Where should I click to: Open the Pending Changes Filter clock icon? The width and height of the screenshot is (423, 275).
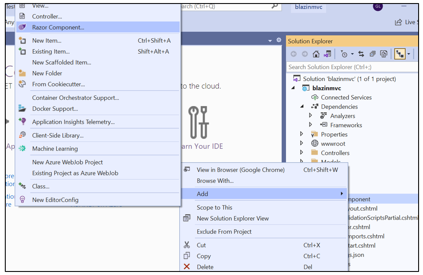coord(345,54)
